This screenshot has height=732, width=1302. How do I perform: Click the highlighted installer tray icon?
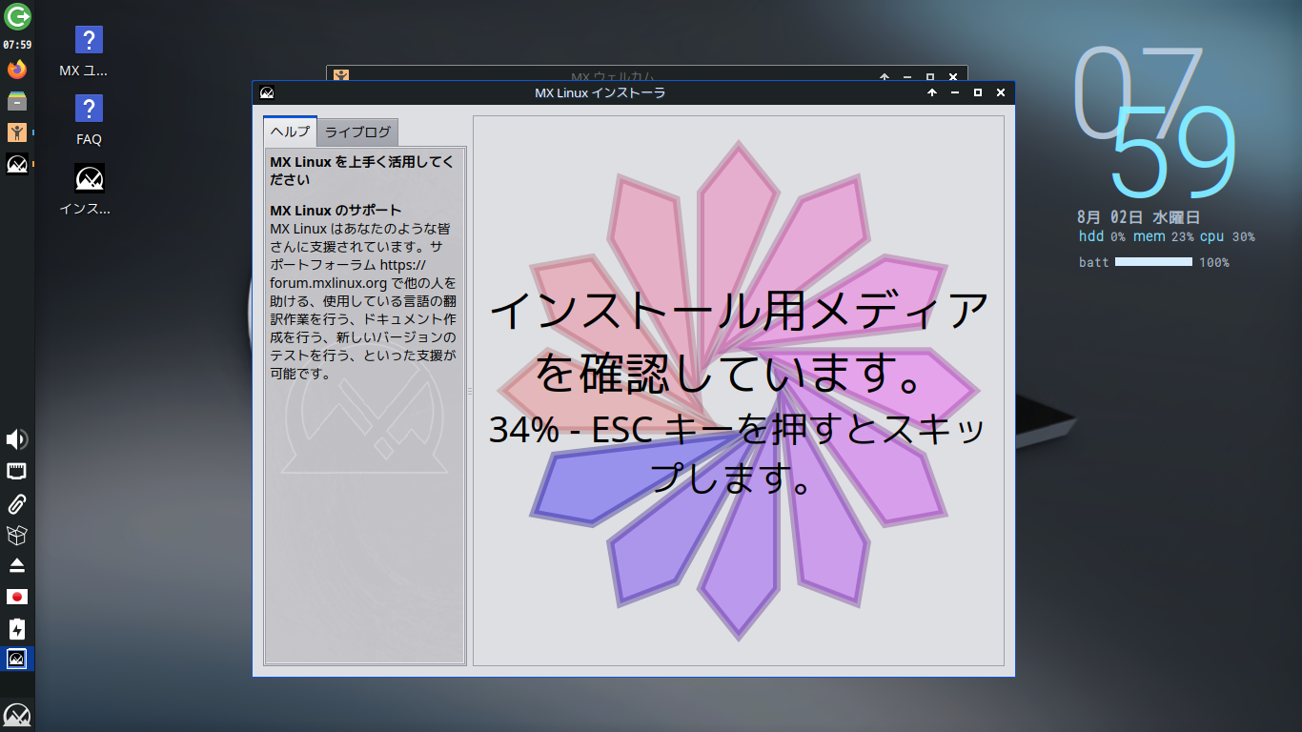(17, 659)
